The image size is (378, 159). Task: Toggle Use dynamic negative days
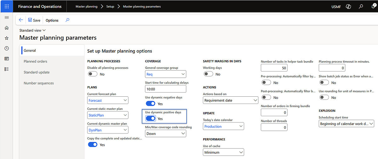pos(151,104)
